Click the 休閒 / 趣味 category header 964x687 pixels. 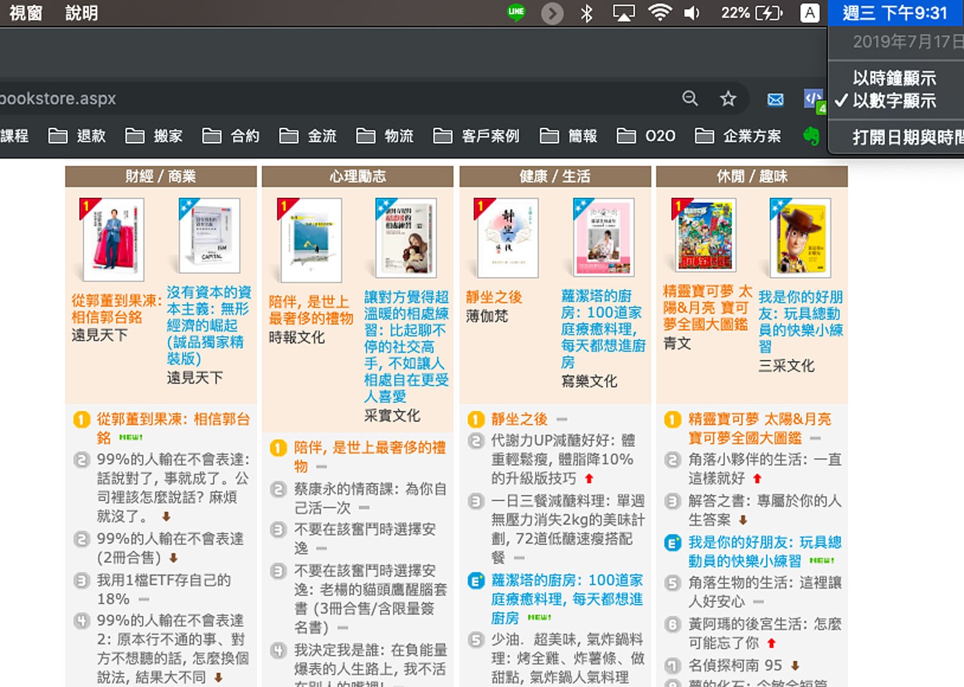click(x=752, y=176)
